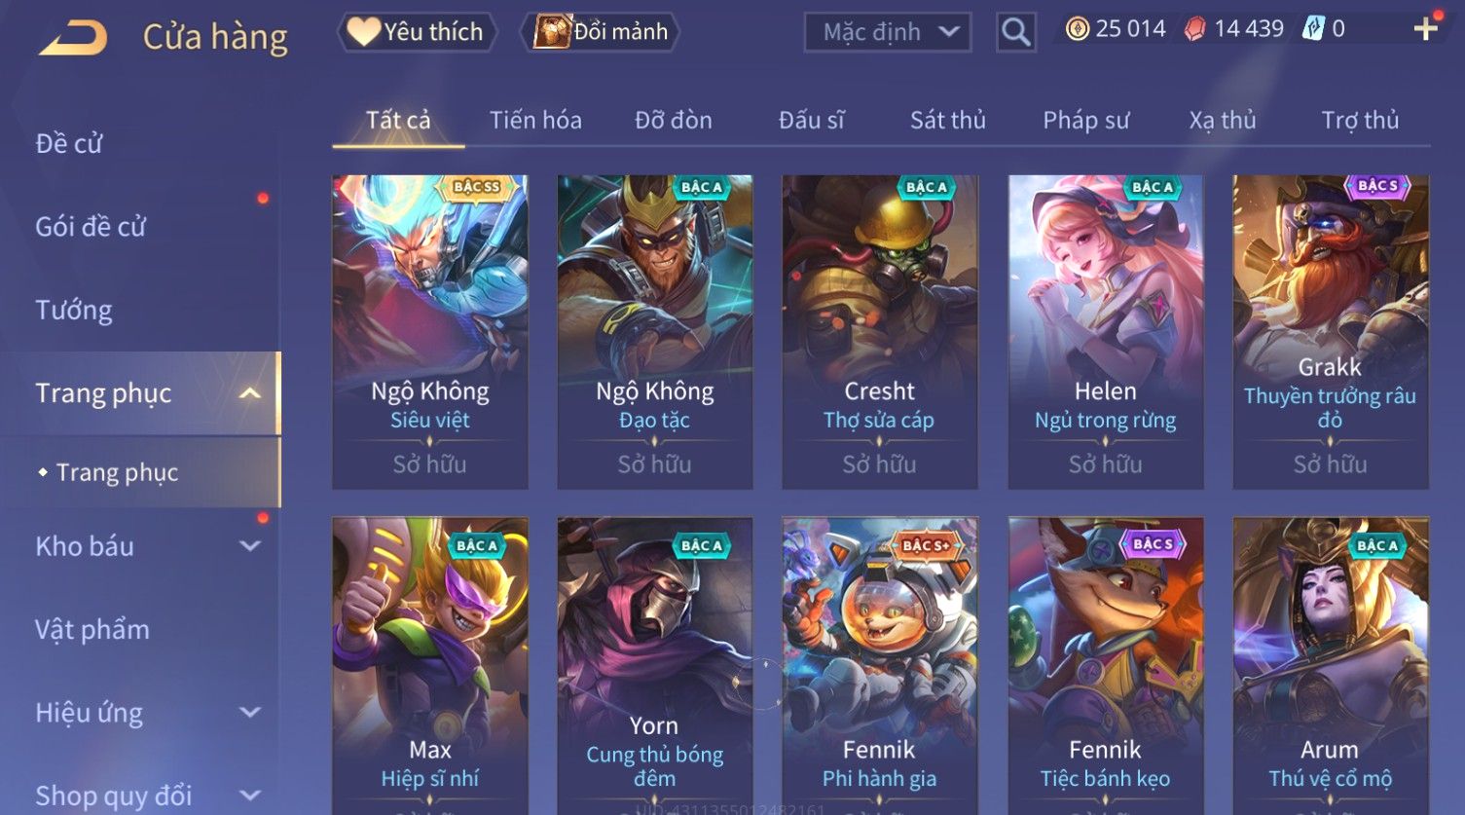The image size is (1465, 815).
Task: Click the blue voucher ticket icon
Action: point(1313,29)
